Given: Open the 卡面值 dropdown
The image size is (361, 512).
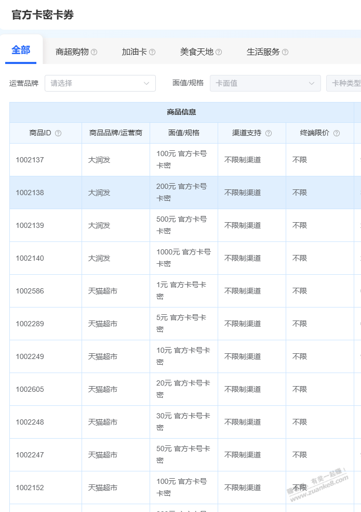Looking at the screenshot, I should (265, 83).
